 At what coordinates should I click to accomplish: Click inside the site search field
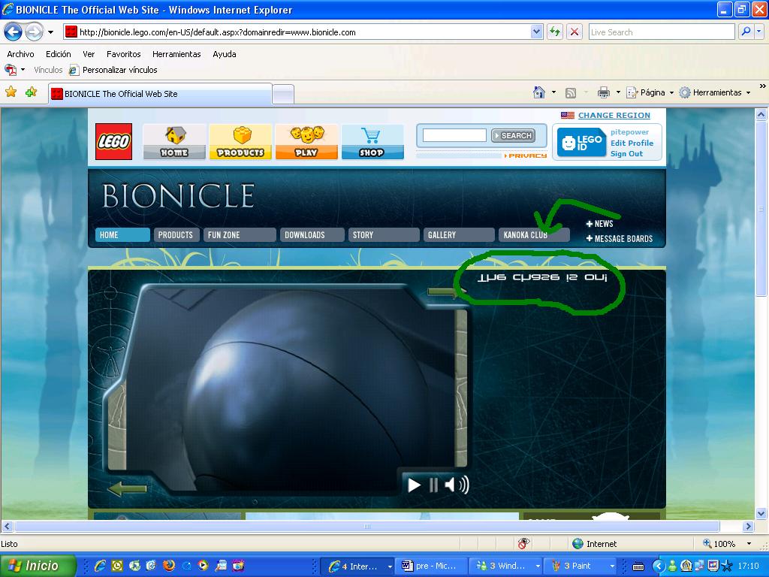pyautogui.click(x=454, y=135)
